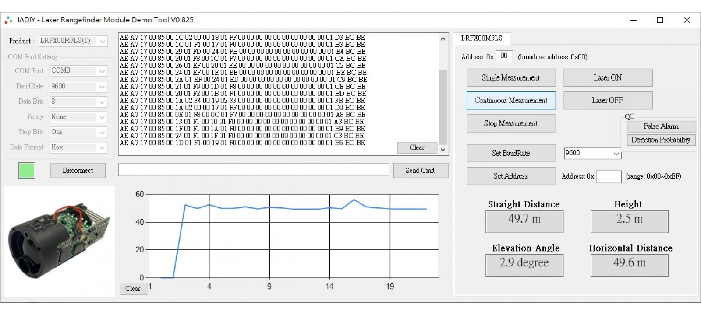The width and height of the screenshot is (701, 315).
Task: Click the Set Address hex input field
Action: [x=609, y=176]
